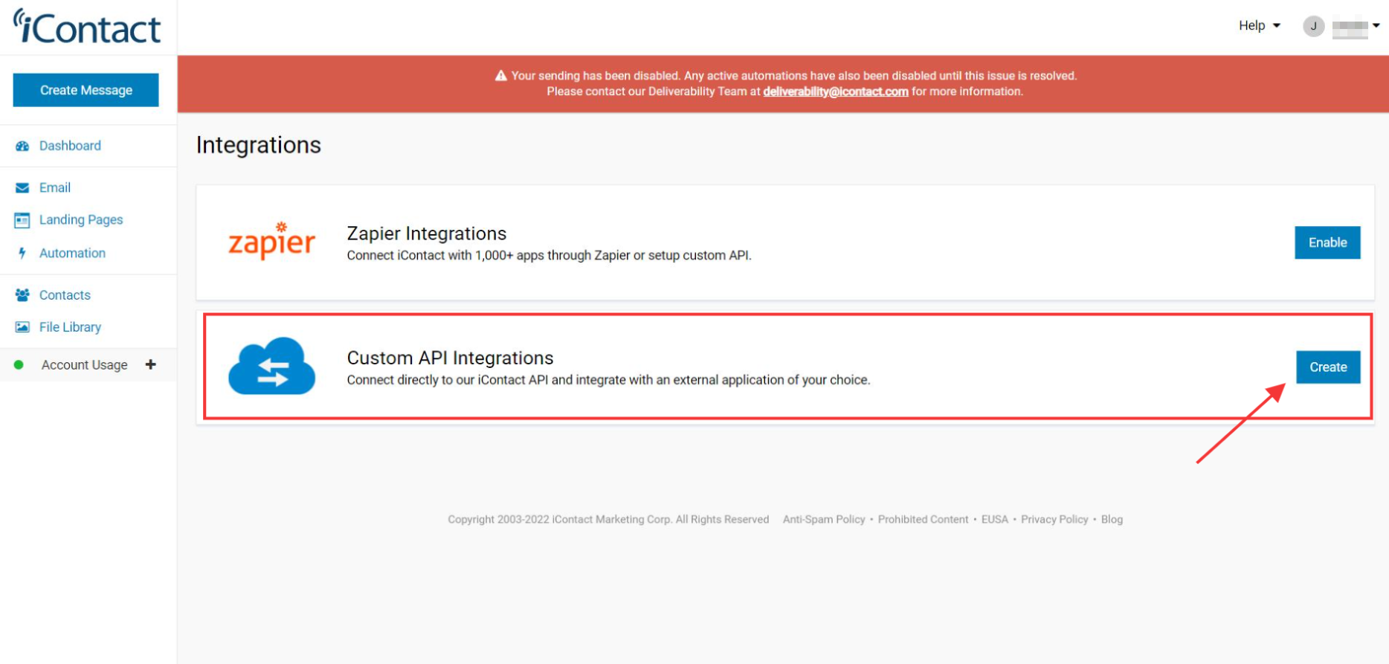The image size is (1389, 664).
Task: Open the Prohibited Content footer link
Action: pyautogui.click(x=923, y=520)
